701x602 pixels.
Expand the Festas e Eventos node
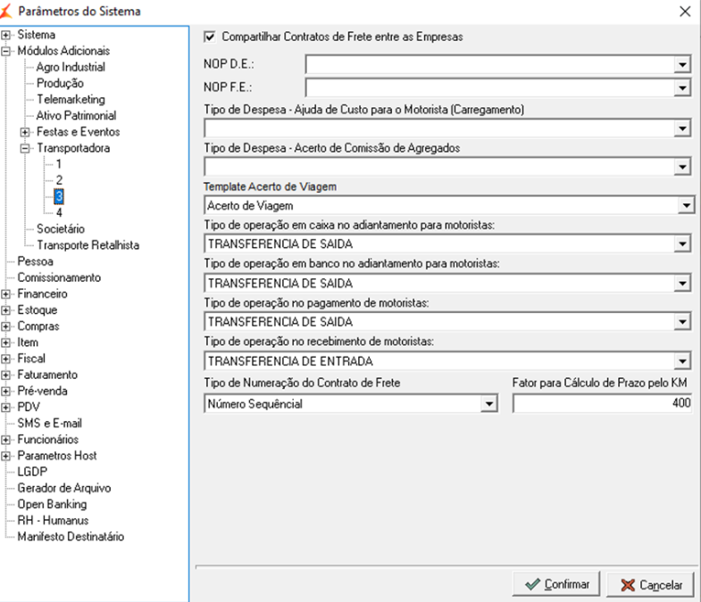pyautogui.click(x=25, y=132)
